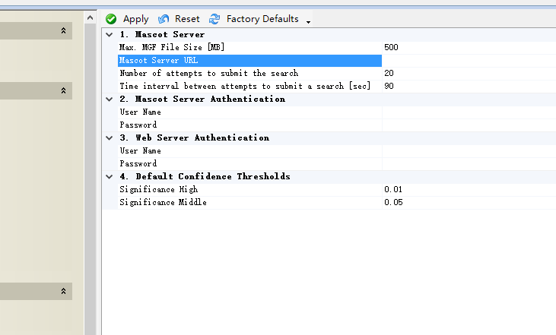Select Time interval between attempts row
This screenshot has height=335, width=556.
[249, 86]
